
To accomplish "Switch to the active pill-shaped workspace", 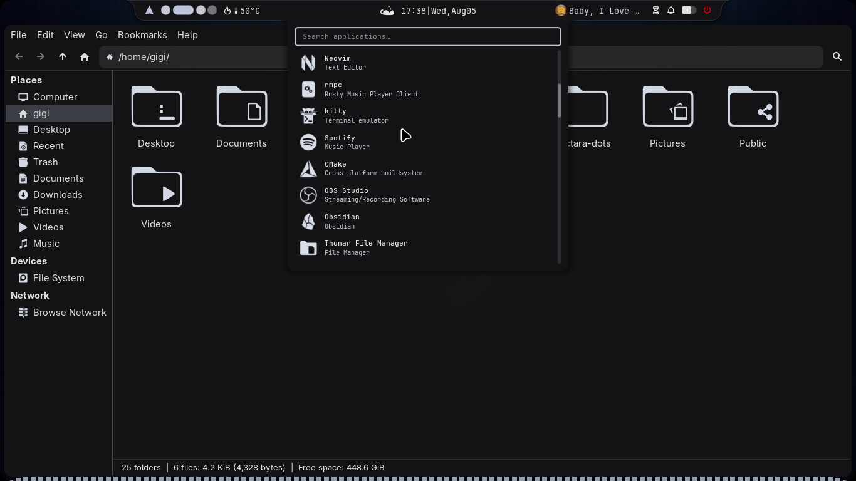I will tap(183, 11).
